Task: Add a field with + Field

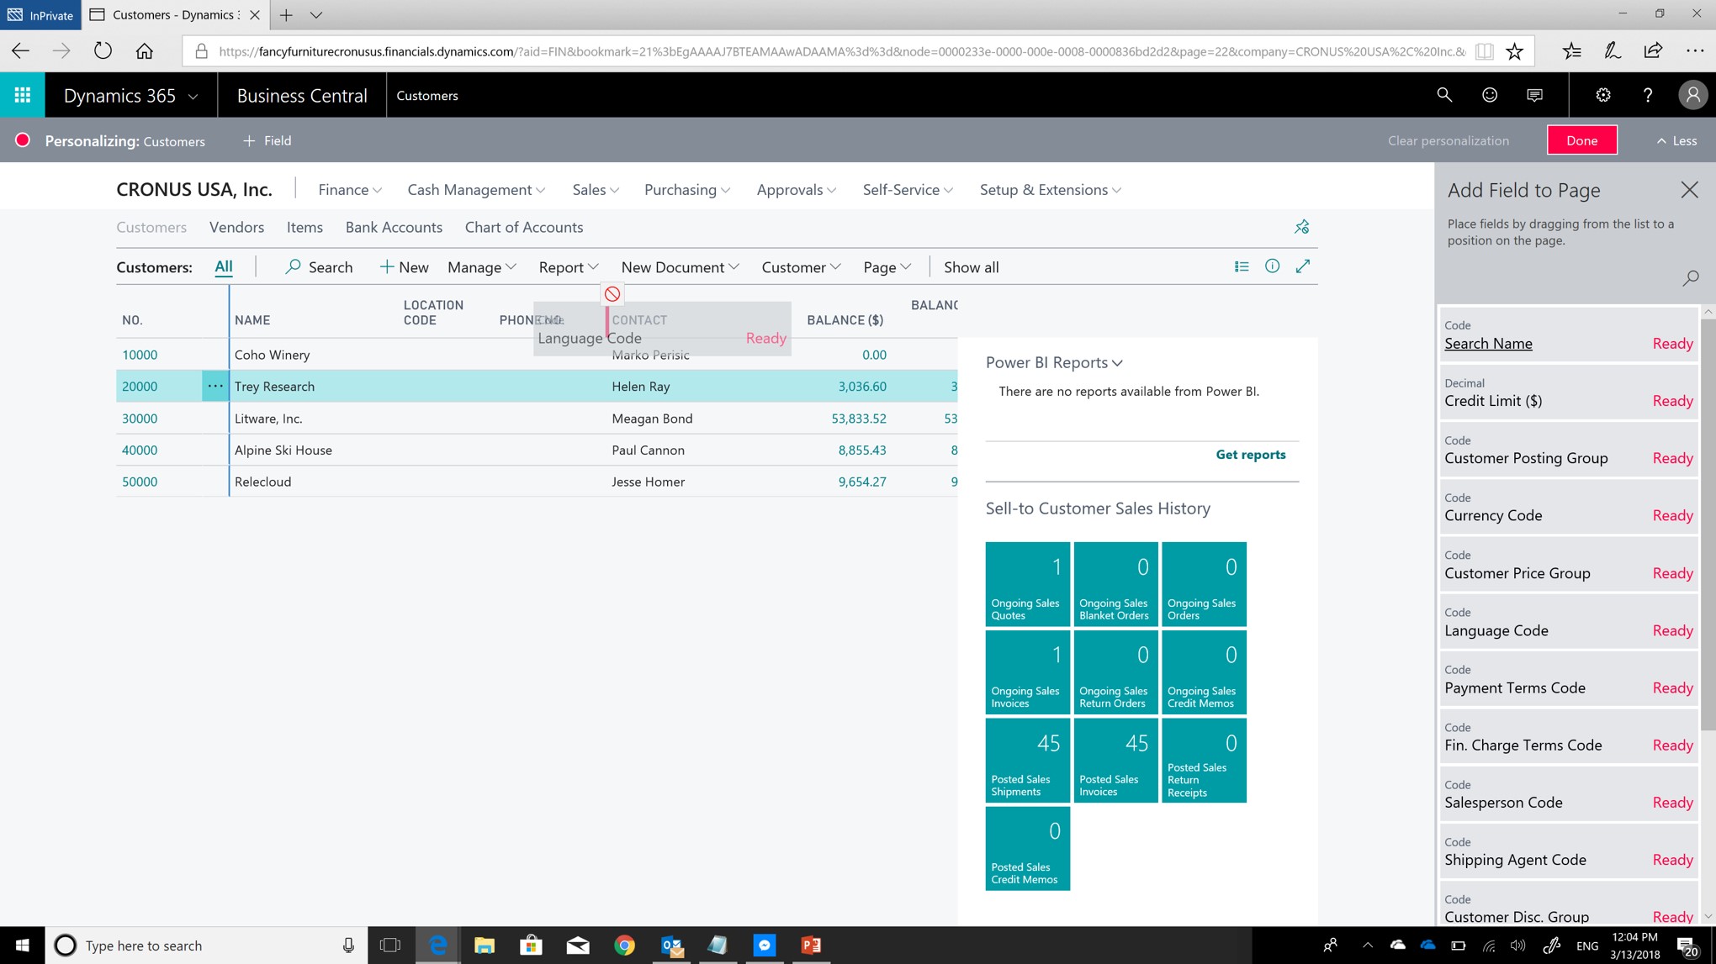Action: click(267, 140)
